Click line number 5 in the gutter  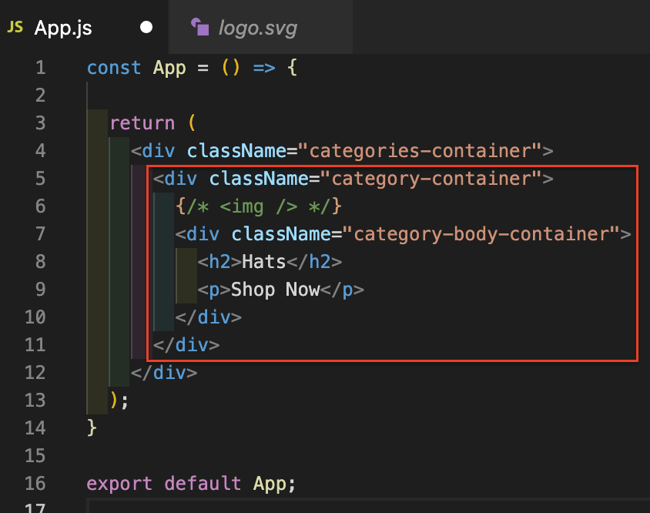[x=40, y=179]
